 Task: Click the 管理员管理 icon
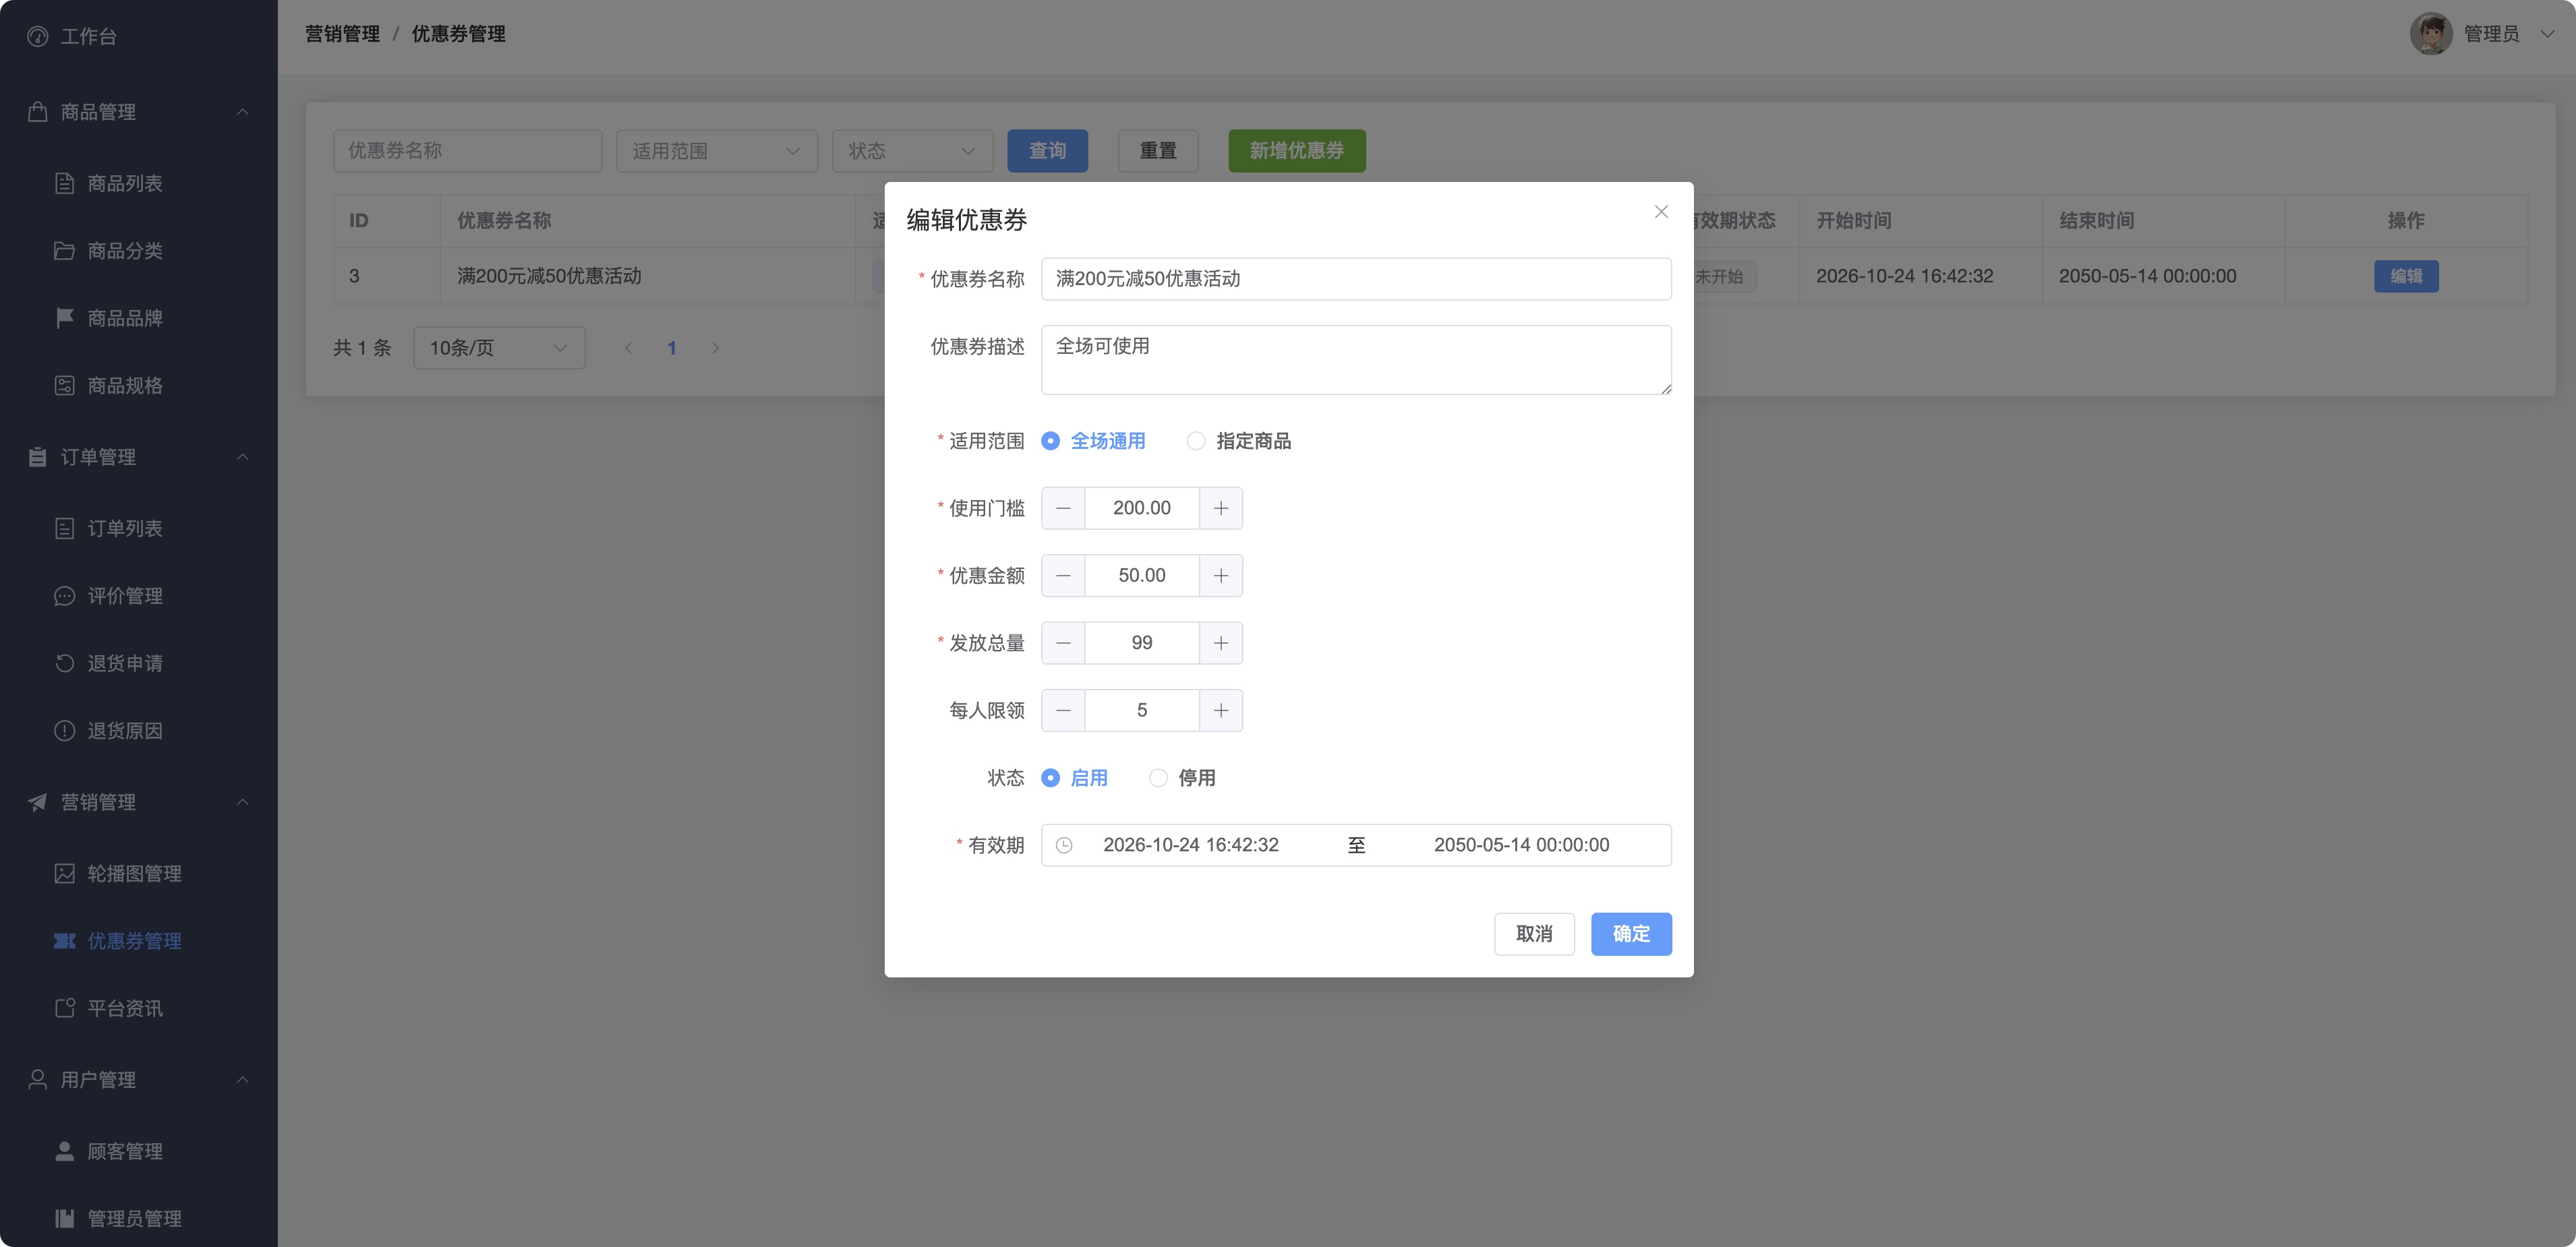tap(65, 1219)
